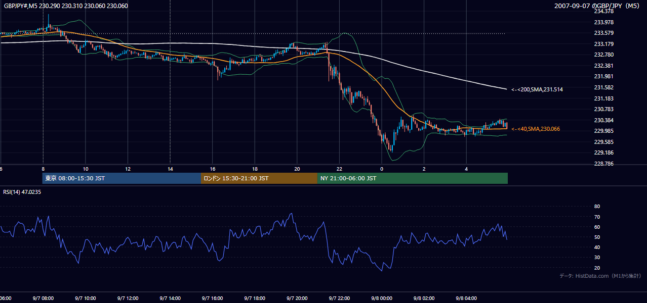Click price axis value 228.786
Screen dimensions: 647x303
pos(603,164)
